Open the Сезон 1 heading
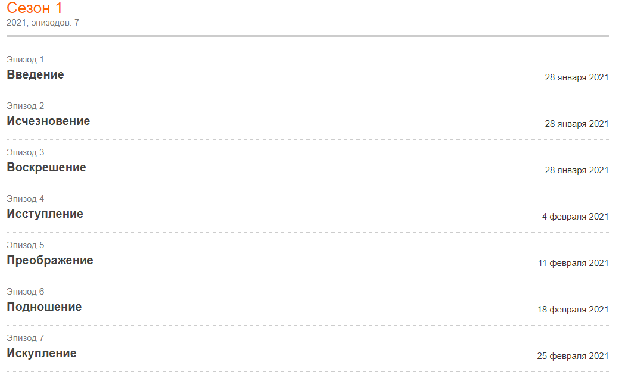619x375 pixels. click(35, 8)
